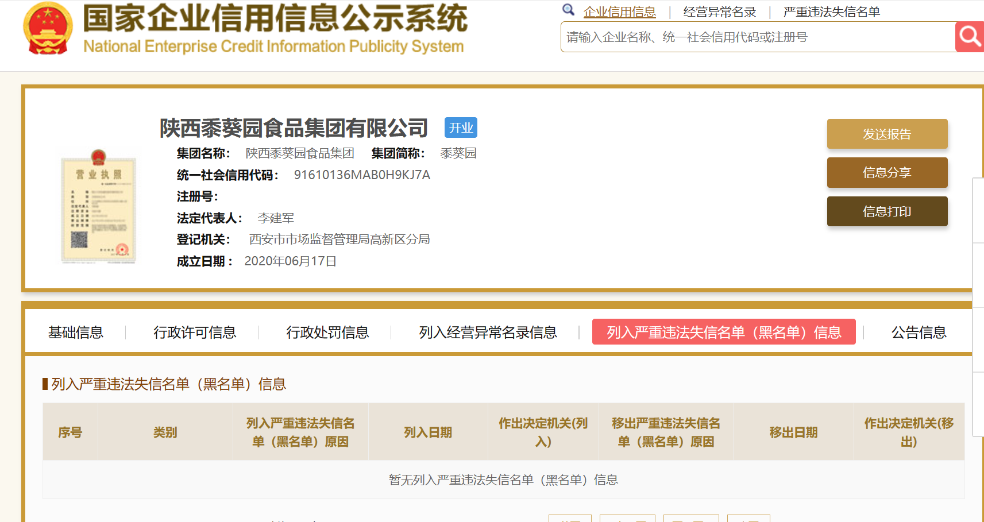Focus the enterprise name search input field
984x522 pixels.
[x=758, y=37]
